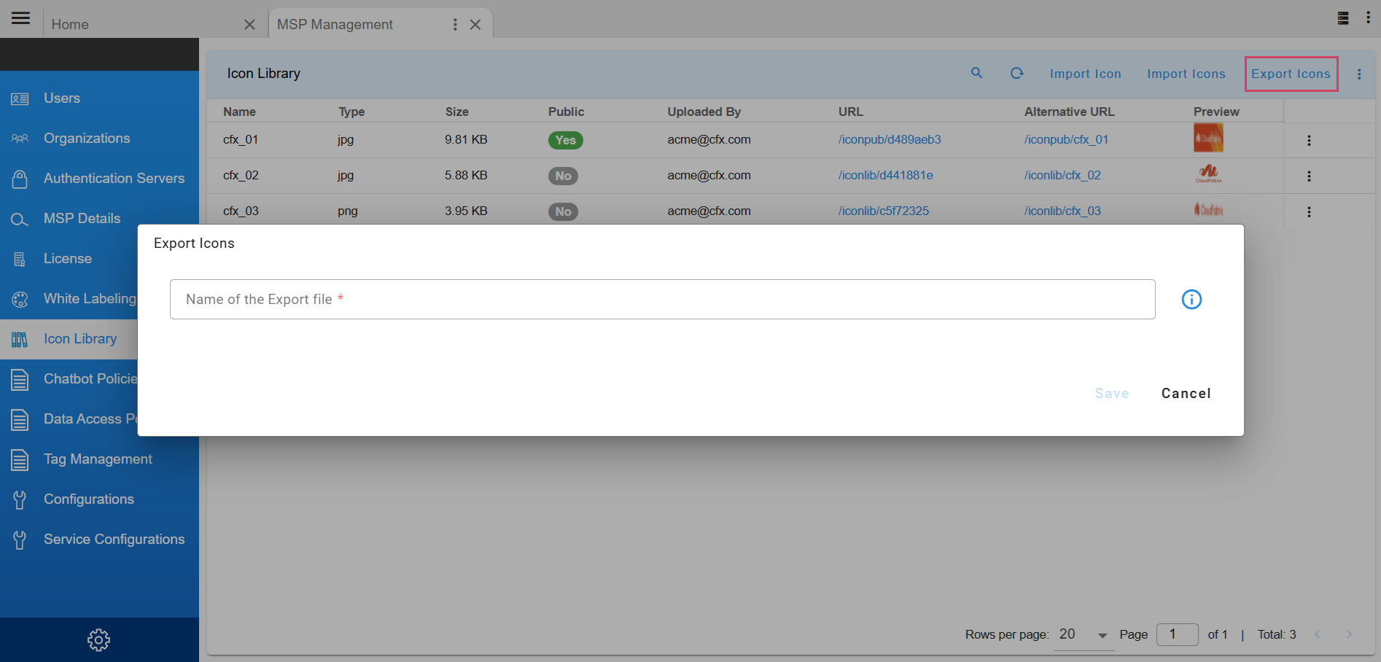The image size is (1381, 662).
Task: Toggle the Yes public badge for cfx_01
Action: pos(565,140)
